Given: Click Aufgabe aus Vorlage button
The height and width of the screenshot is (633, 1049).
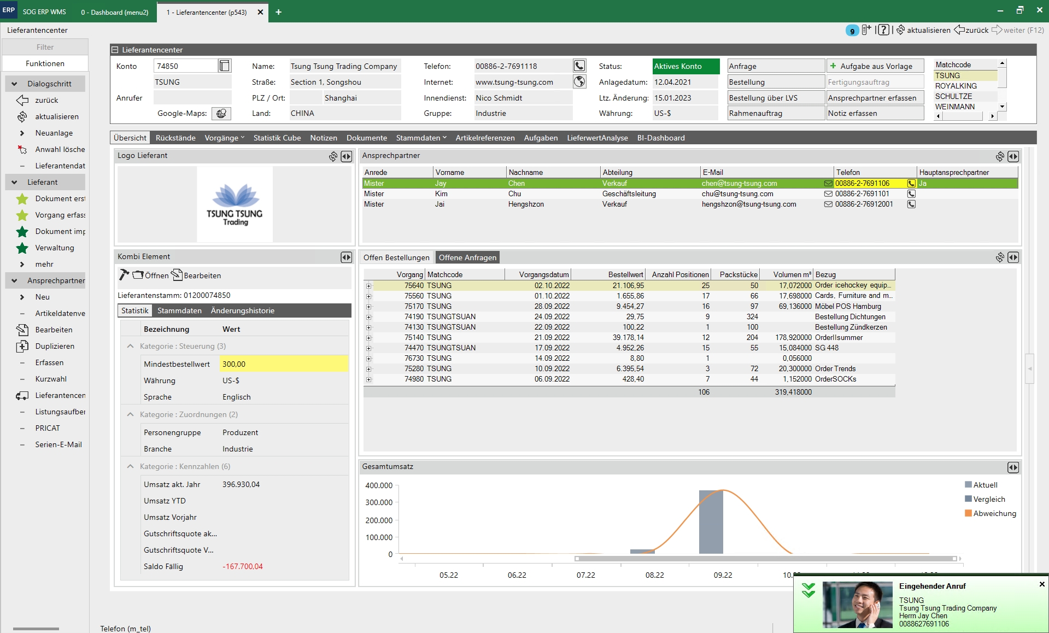Looking at the screenshot, I should pyautogui.click(x=875, y=66).
